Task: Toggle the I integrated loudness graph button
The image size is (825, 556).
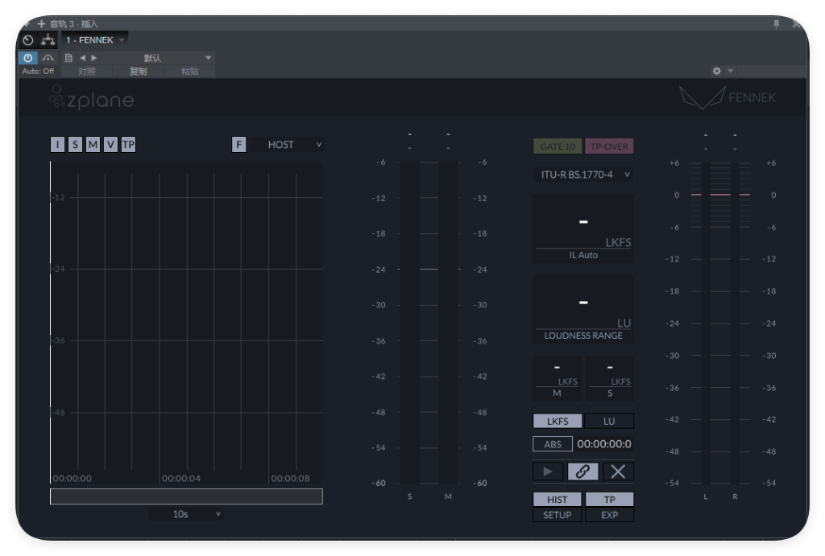Action: (58, 145)
